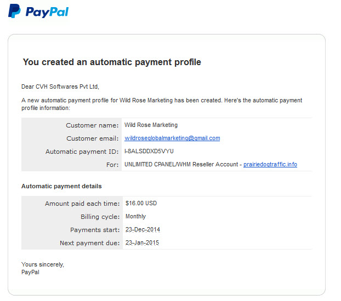Click the Monthly billing cycle value
341x301 pixels.
tap(136, 216)
